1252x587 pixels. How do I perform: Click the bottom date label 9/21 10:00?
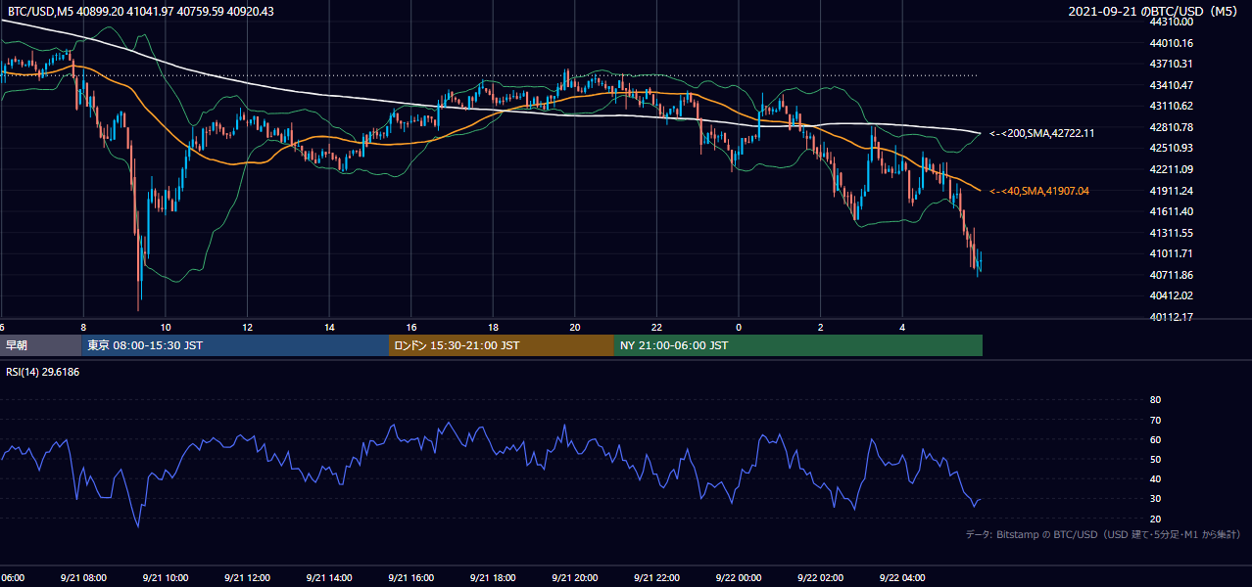point(166,578)
